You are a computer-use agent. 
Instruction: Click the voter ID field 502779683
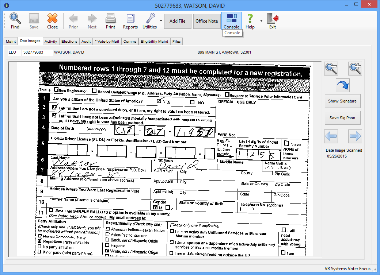point(37,52)
